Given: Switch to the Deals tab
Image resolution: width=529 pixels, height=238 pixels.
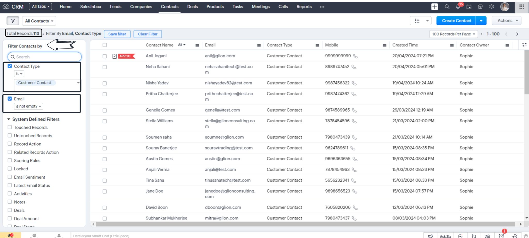Looking at the screenshot, I should click(192, 7).
